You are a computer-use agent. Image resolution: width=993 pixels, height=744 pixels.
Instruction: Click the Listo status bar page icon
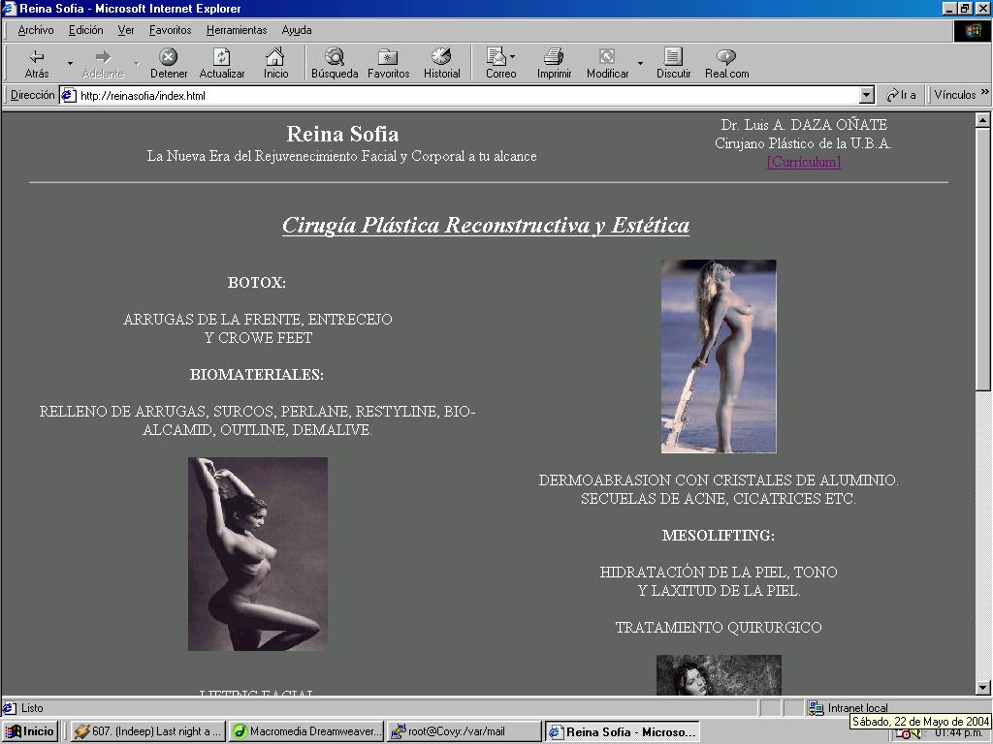[x=10, y=708]
